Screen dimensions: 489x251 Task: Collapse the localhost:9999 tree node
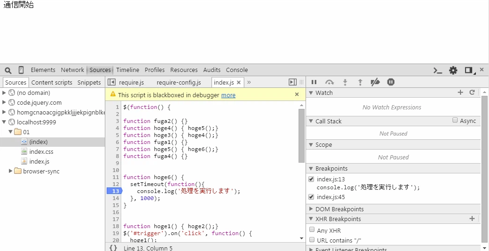point(4,122)
